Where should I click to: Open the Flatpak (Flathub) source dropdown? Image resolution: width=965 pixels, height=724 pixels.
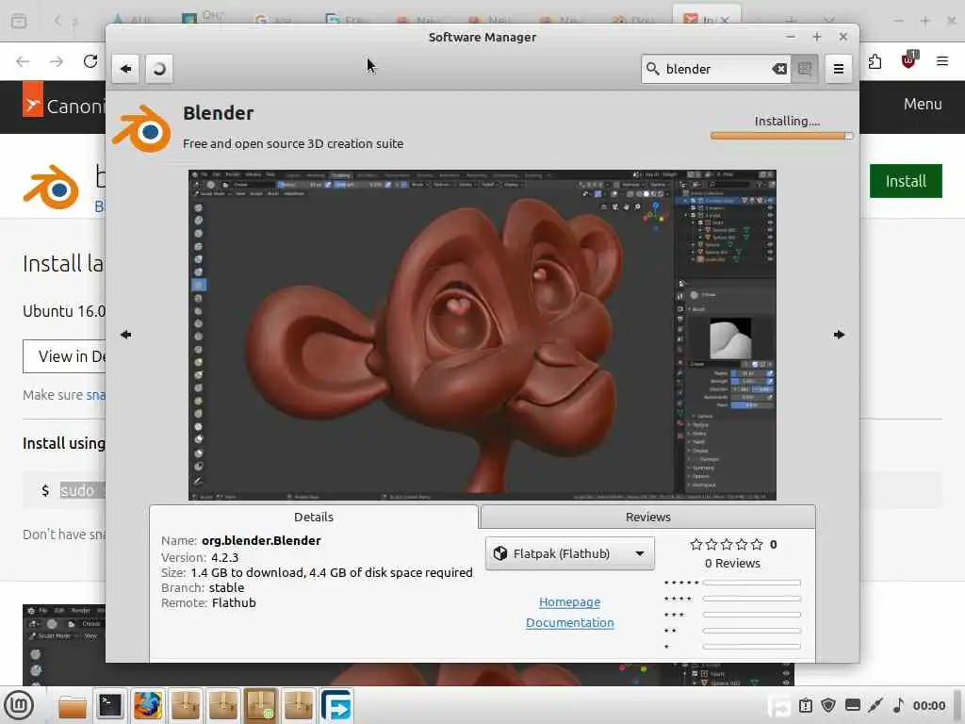tap(570, 553)
